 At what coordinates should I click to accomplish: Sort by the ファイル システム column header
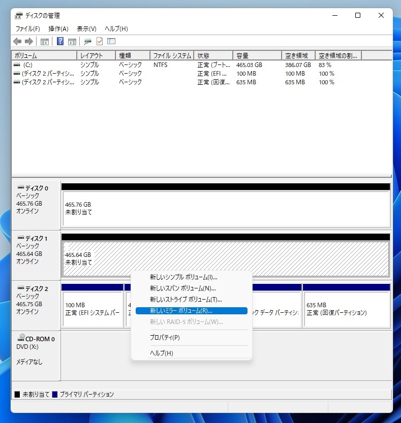[172, 55]
